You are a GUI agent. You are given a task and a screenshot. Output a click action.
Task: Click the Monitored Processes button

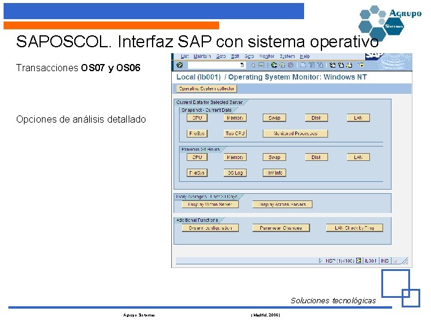(x=295, y=133)
